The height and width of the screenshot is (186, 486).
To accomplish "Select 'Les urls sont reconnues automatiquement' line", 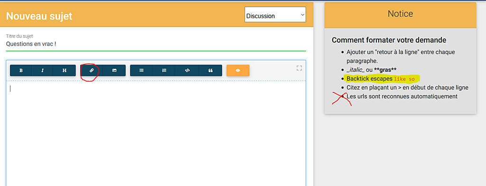I will (x=402, y=96).
